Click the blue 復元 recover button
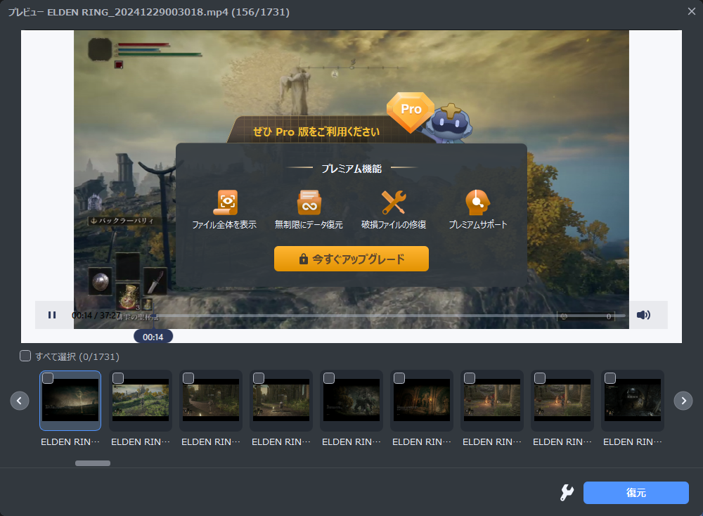The width and height of the screenshot is (703, 516). tap(636, 493)
